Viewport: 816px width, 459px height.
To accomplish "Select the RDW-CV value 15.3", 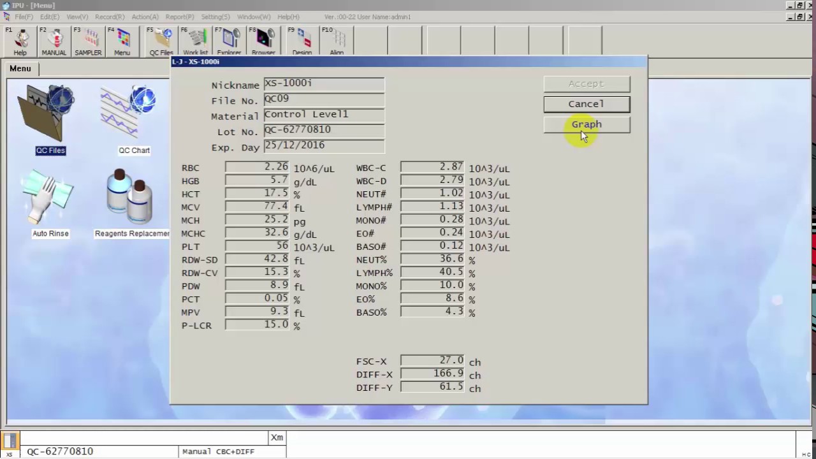I will pos(258,272).
